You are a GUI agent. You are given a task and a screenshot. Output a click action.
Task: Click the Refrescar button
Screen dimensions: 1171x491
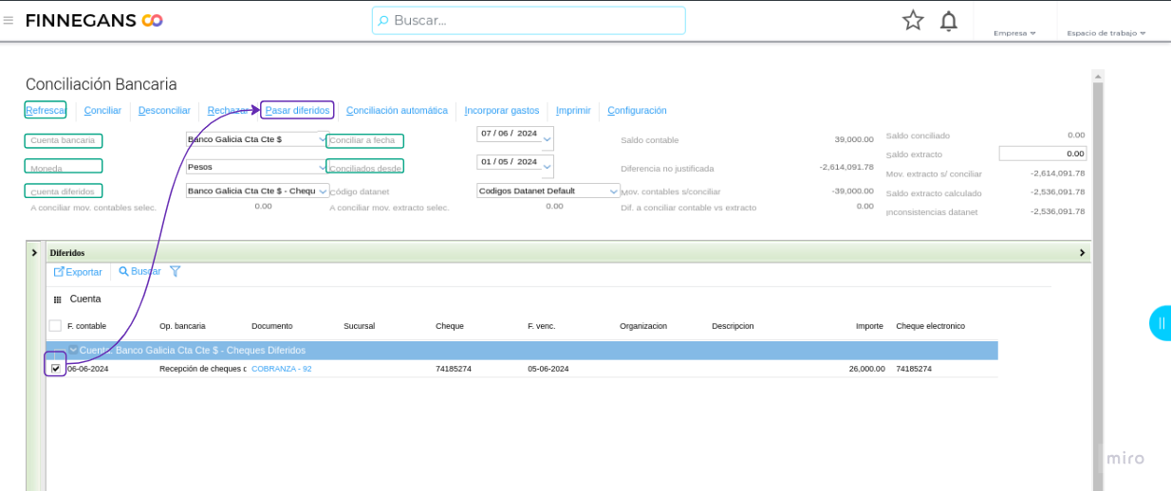point(46,111)
